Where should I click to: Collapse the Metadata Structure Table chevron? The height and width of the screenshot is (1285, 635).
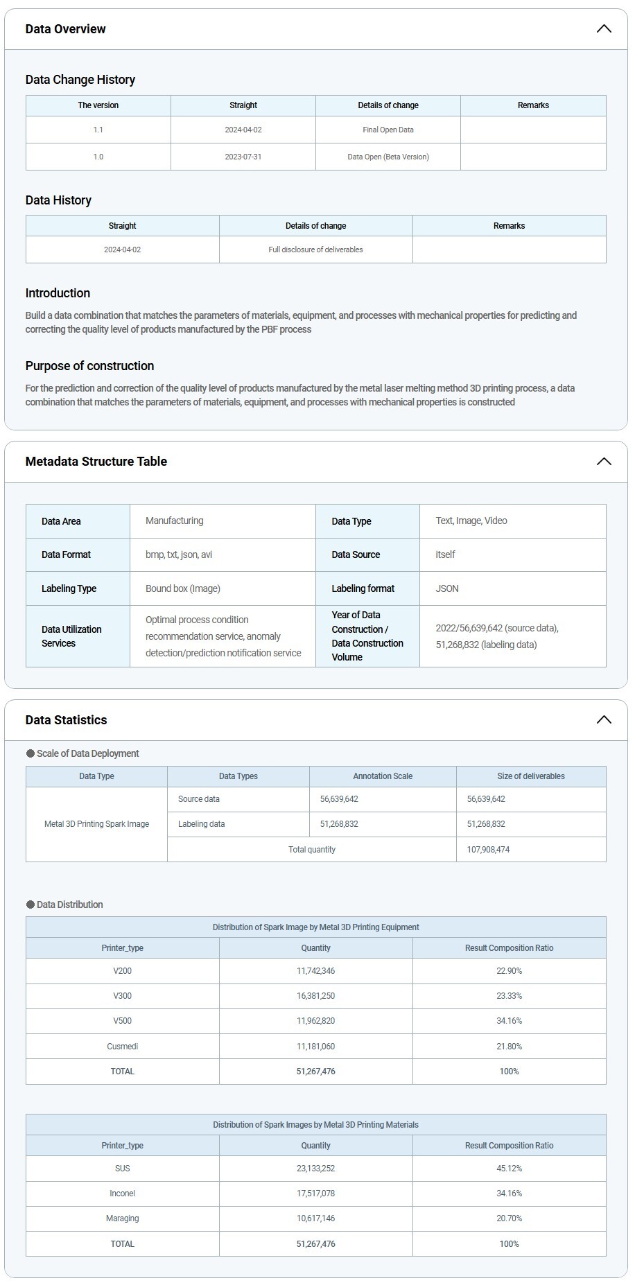[603, 462]
